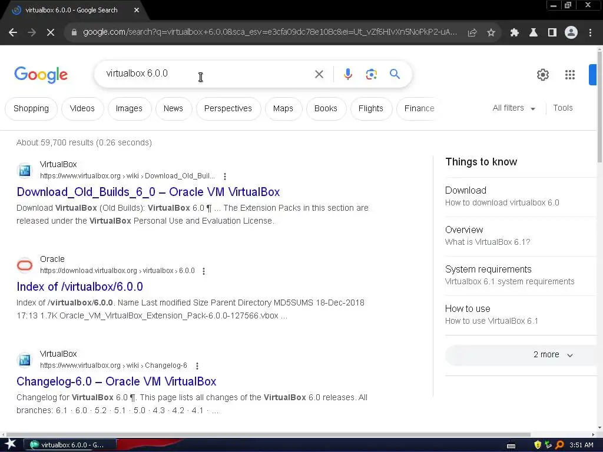Open the profile avatar menu
This screenshot has width=603, height=452.
coord(571,33)
